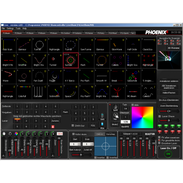The height and width of the screenshot is (183, 183).
Task: Open the Help menu
Action: tap(25, 29)
